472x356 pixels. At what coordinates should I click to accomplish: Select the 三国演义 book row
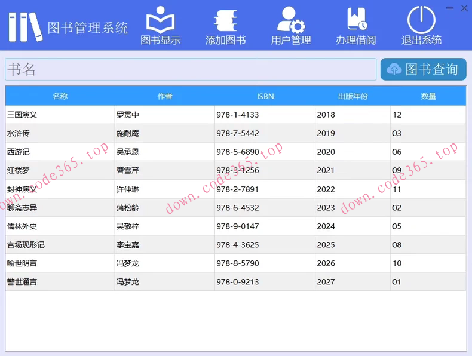tap(235, 115)
